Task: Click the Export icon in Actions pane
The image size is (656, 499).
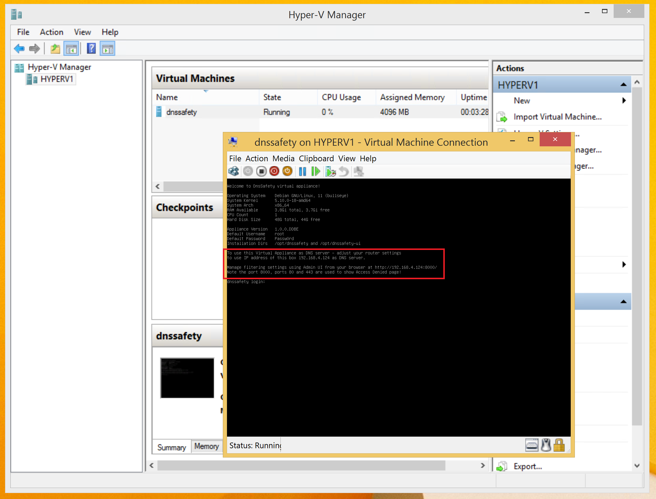Action: click(x=502, y=466)
